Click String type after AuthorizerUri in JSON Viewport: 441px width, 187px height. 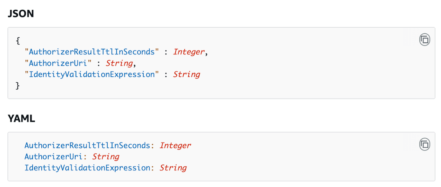[x=119, y=63]
